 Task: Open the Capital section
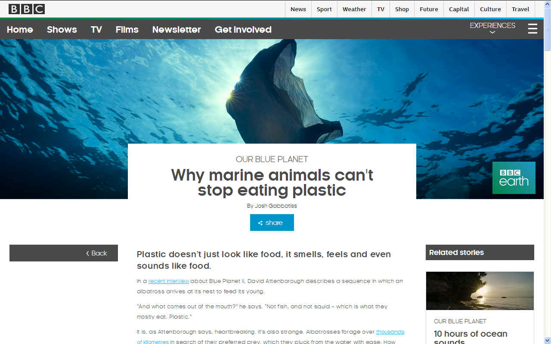click(459, 9)
